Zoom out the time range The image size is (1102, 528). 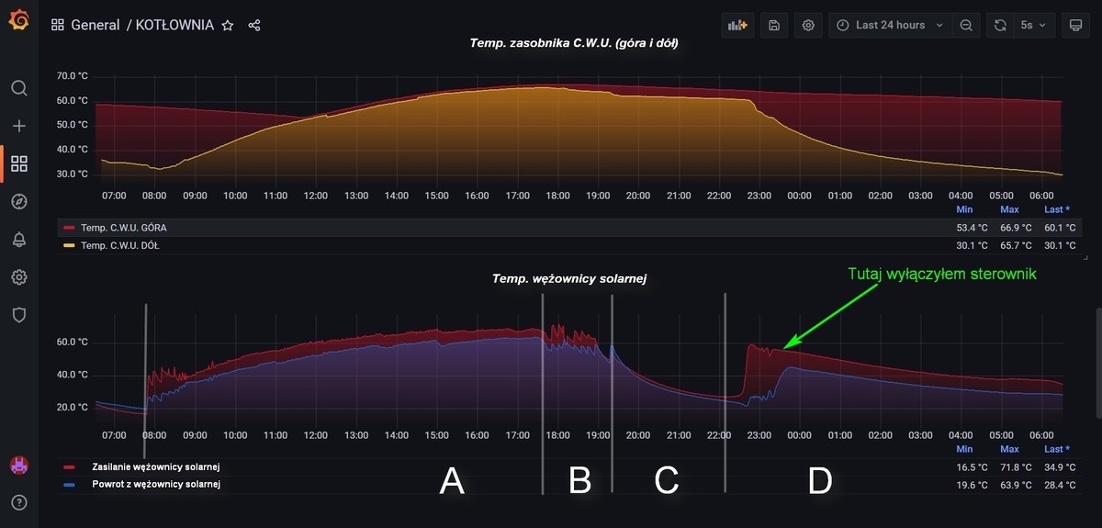coord(966,25)
